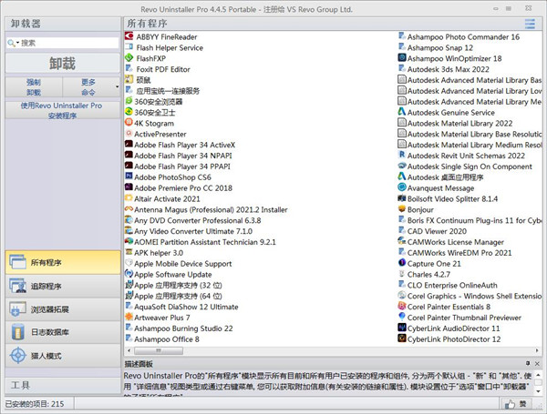The image size is (547, 414).
Task: Expand the 更多命令 dropdown arrow
Action: click(117, 87)
